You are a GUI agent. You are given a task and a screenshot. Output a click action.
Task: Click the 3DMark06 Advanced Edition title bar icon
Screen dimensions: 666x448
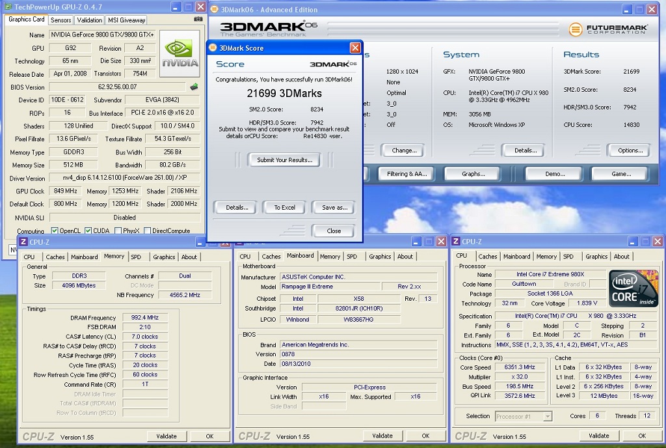[215, 9]
